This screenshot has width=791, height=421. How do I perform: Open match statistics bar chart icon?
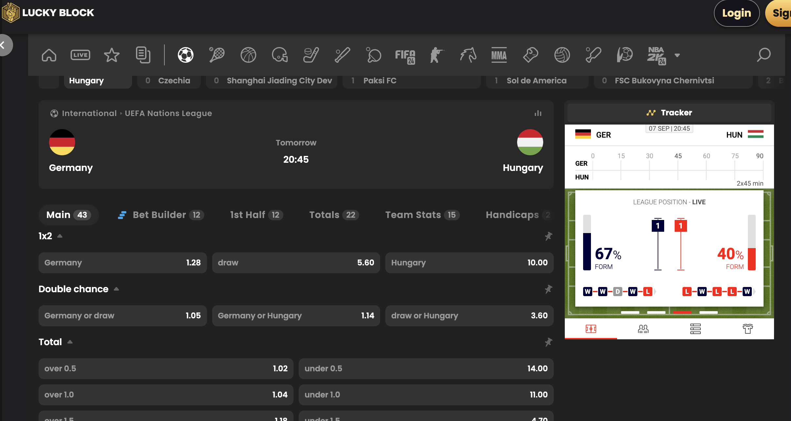tap(538, 113)
